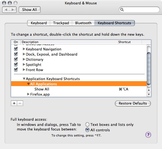Add a shortcut with the plus button
This screenshot has height=149, width=162.
tap(14, 103)
